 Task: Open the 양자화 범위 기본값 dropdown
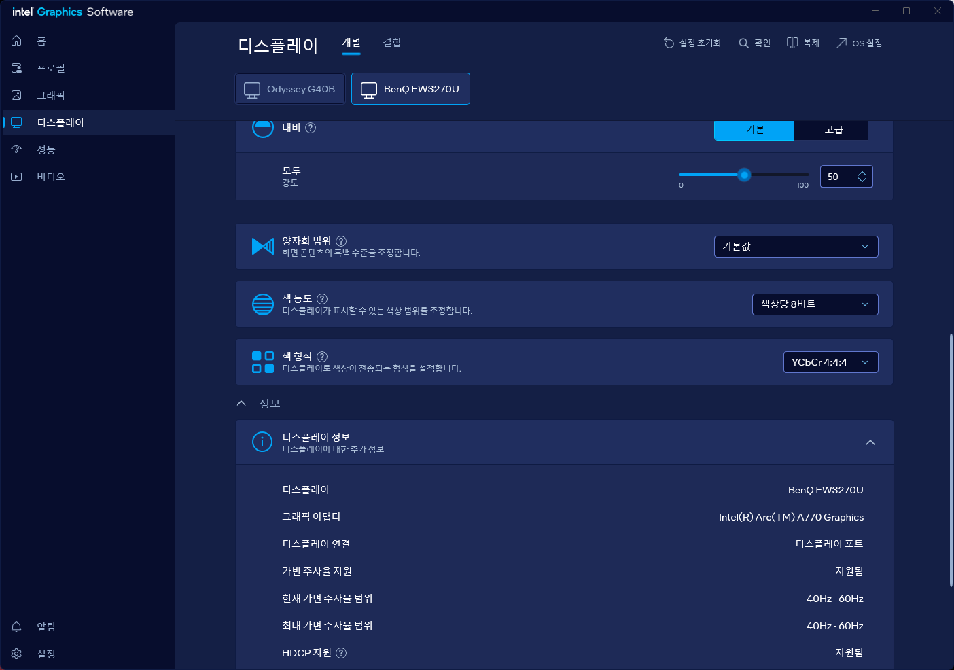(796, 247)
